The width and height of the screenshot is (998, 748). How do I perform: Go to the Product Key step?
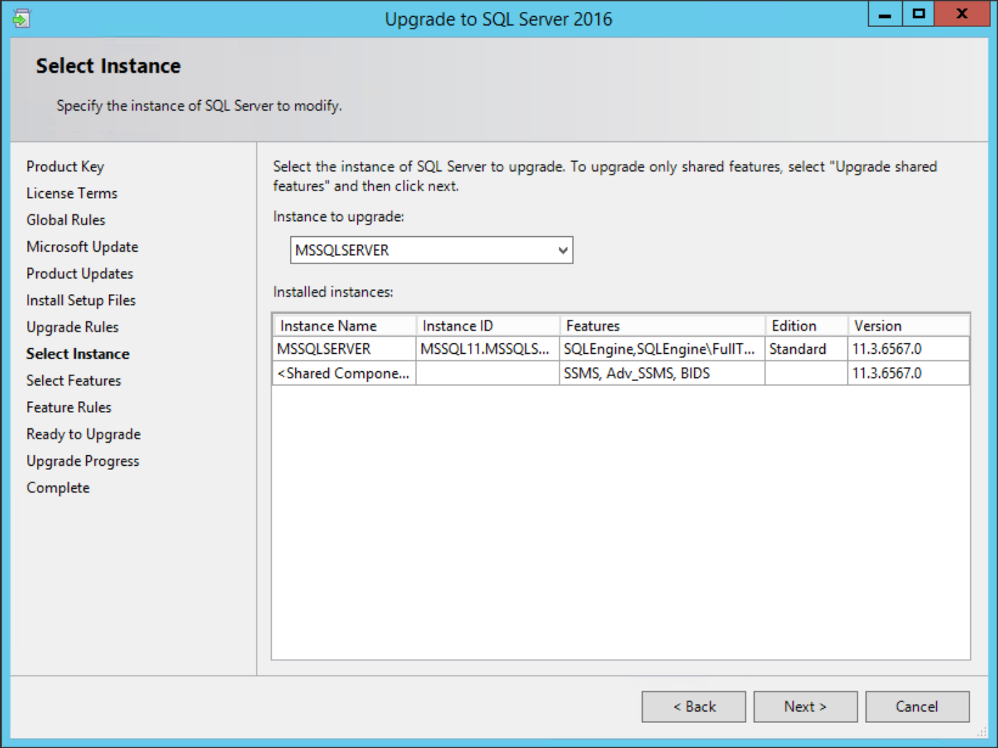point(65,166)
